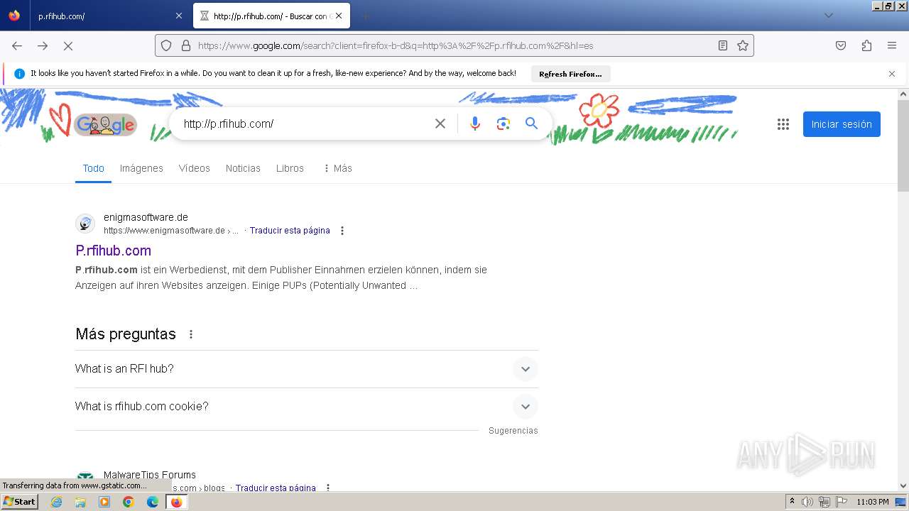The height and width of the screenshot is (511, 909).
Task: Dismiss the Refresh Firefox notification bar
Action: [892, 74]
